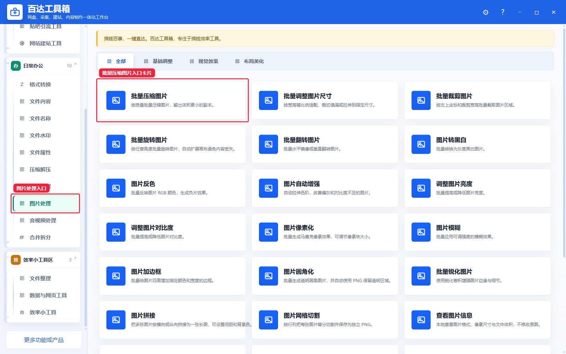
Task: Open the 批量裁剪图片 title text
Action: pos(454,96)
